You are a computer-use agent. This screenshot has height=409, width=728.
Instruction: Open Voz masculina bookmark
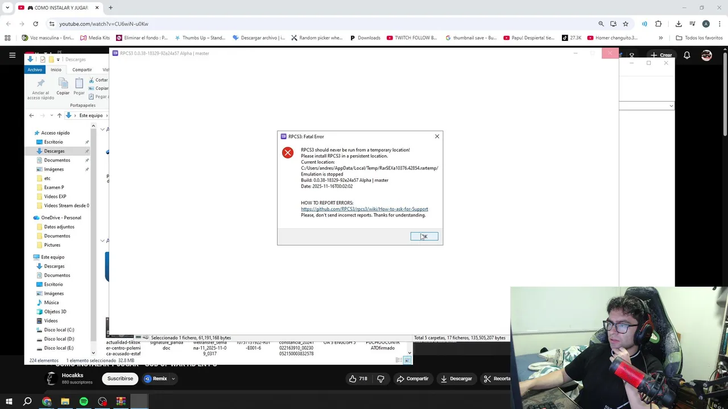[48, 38]
